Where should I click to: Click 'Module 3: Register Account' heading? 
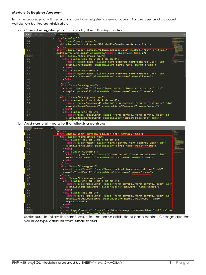pyautogui.click(x=37, y=12)
